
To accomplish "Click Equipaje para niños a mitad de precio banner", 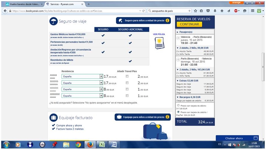I will coord(143,117).
